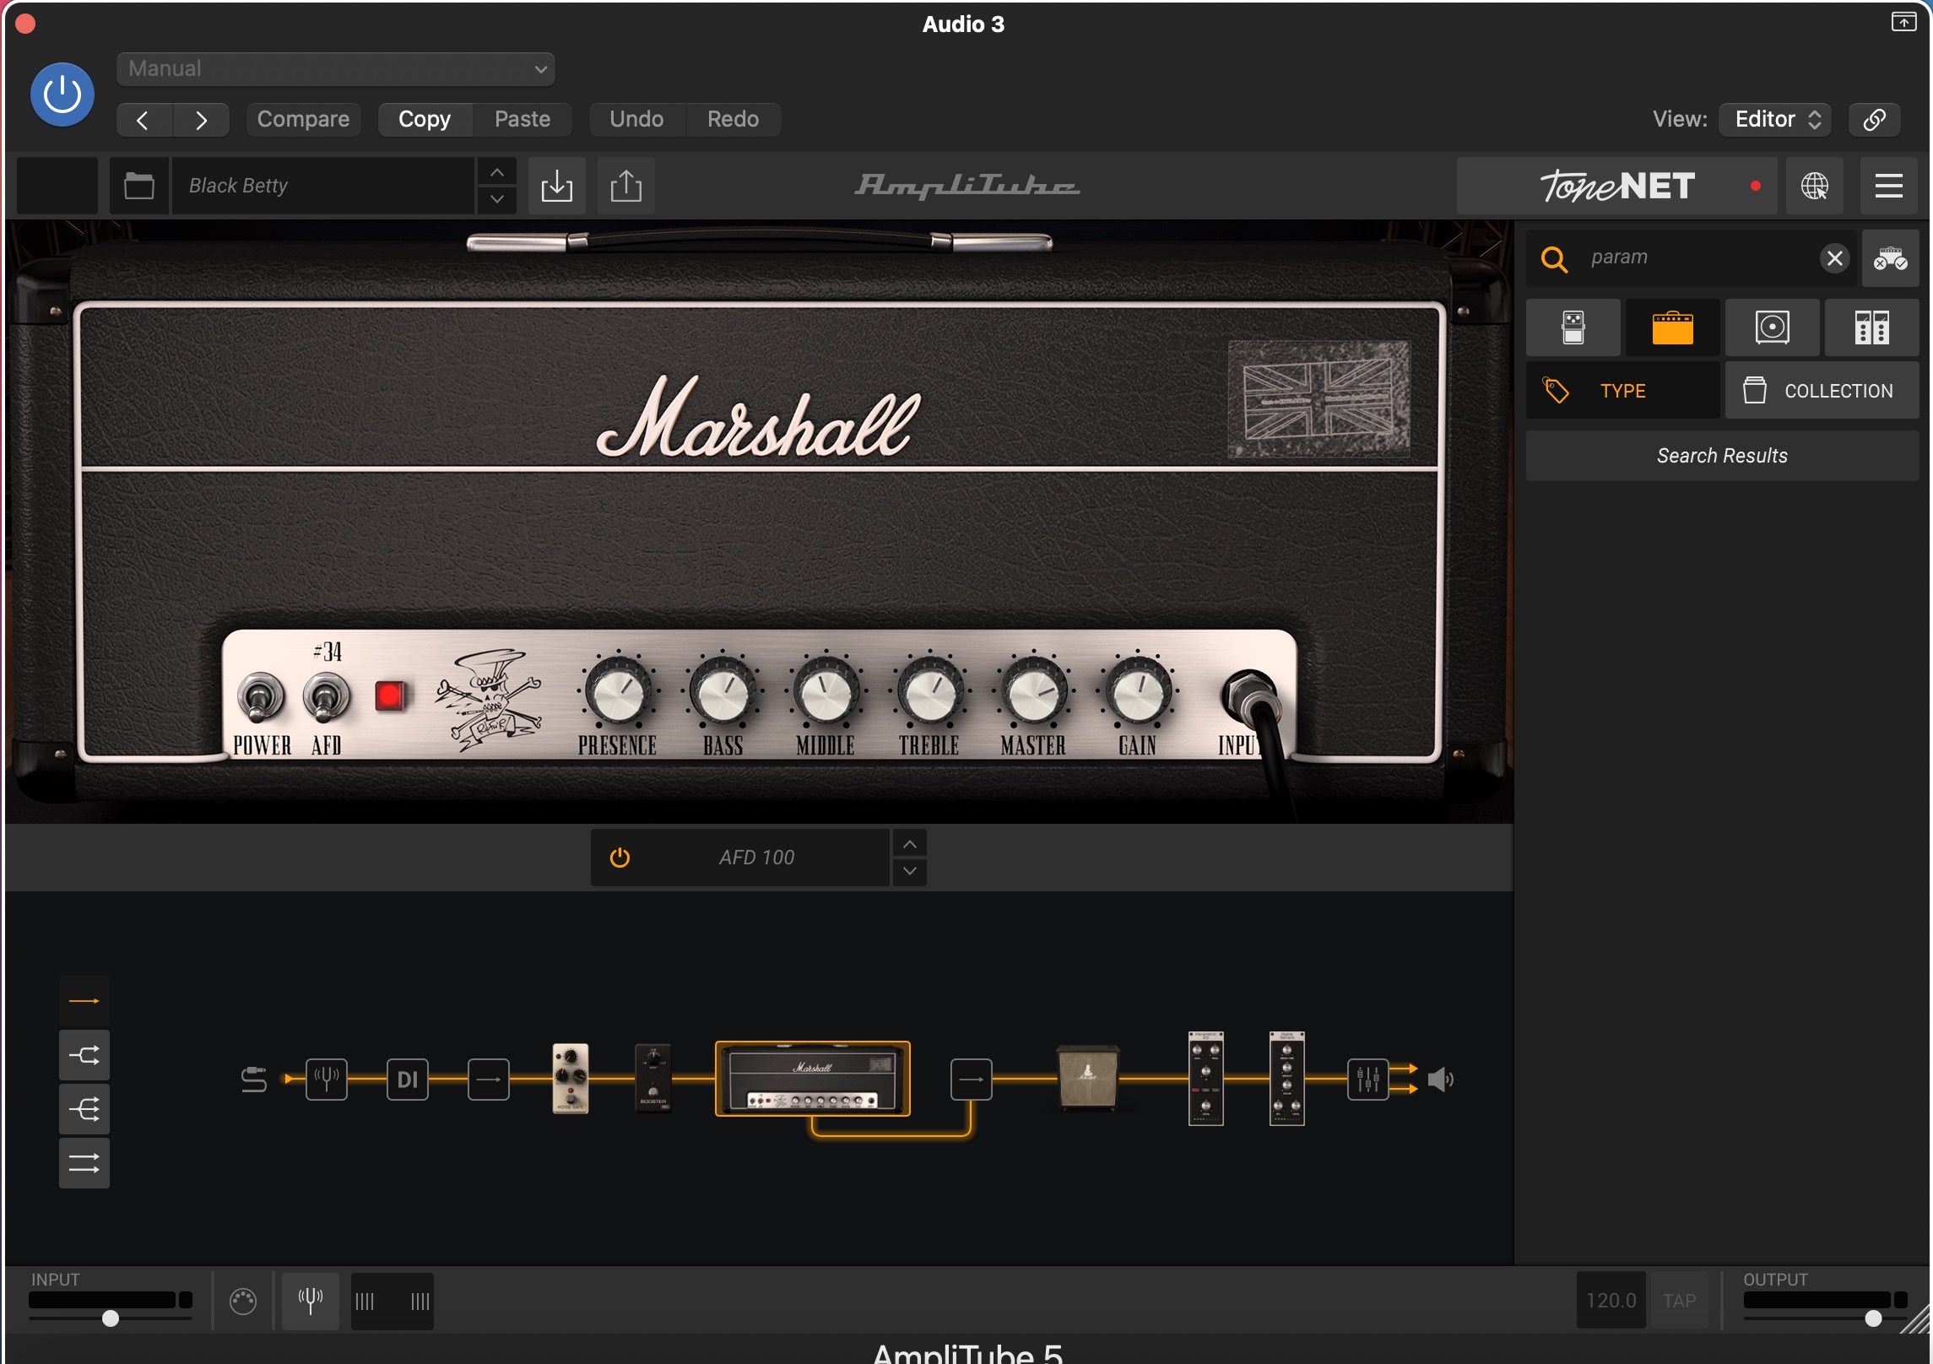Image resolution: width=1933 pixels, height=1364 pixels.
Task: Toggle the AFD 100 amp power button
Action: pyautogui.click(x=620, y=858)
